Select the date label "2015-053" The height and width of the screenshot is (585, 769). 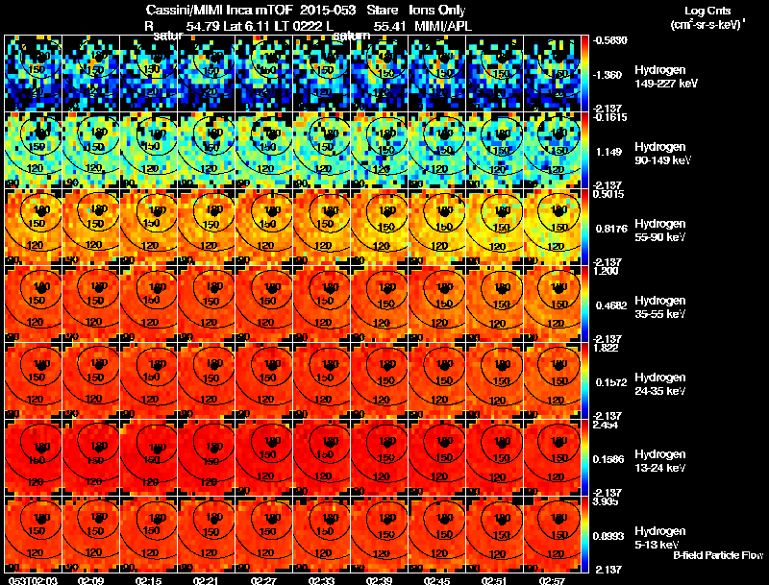(328, 11)
